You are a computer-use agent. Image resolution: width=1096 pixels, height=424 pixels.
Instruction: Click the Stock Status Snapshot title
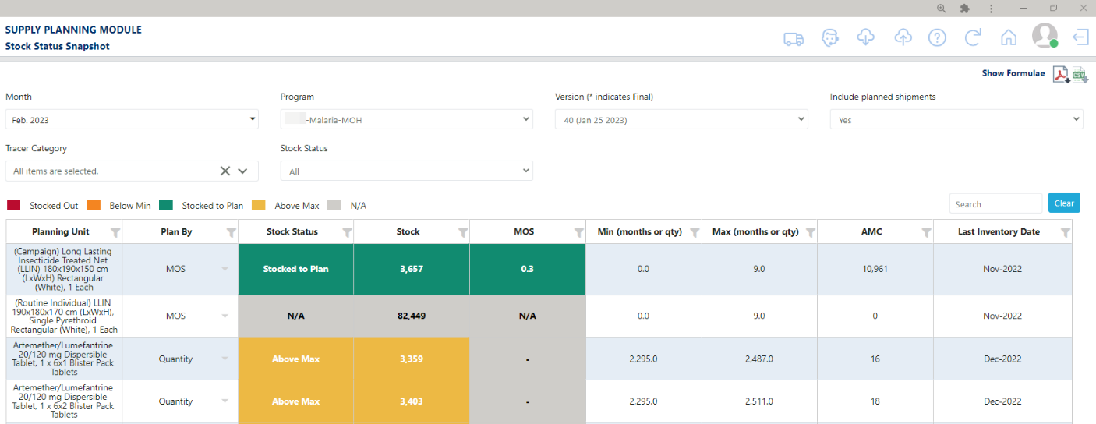[58, 46]
